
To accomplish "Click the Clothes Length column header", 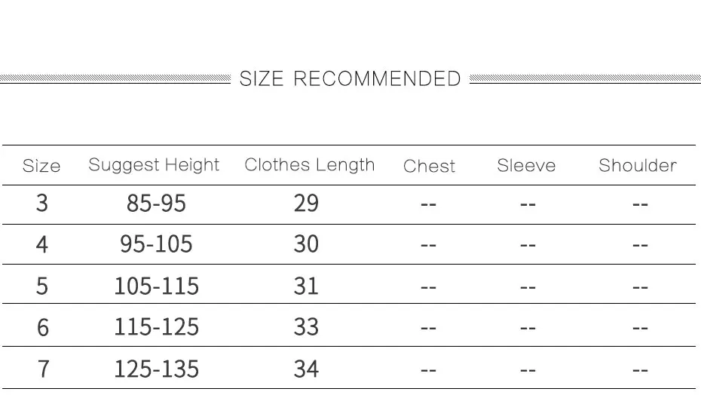I will point(309,165).
